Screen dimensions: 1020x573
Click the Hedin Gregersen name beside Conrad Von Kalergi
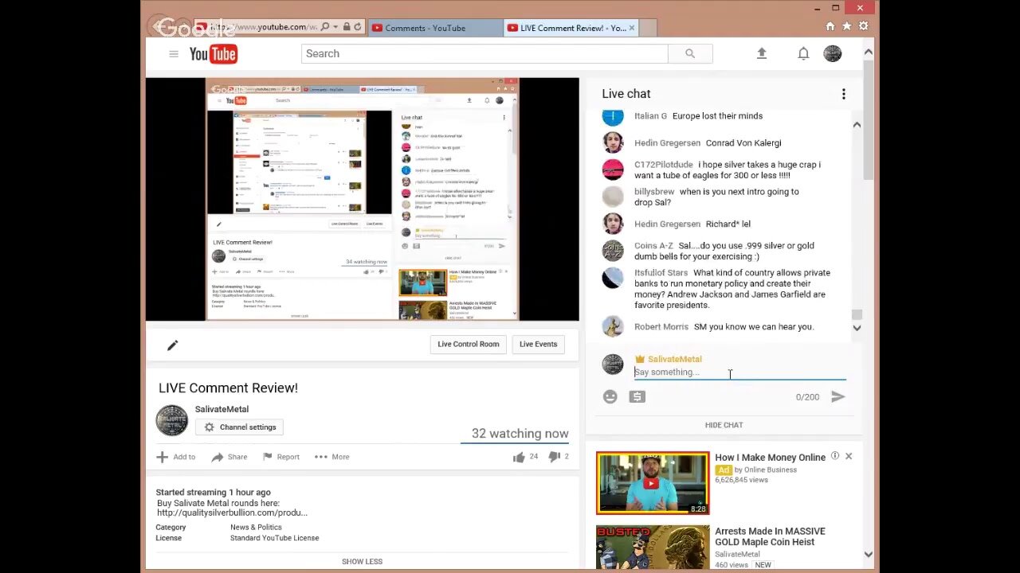[667, 143]
